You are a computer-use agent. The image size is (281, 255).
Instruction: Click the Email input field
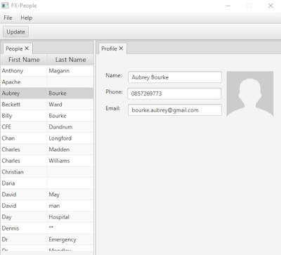[x=175, y=110]
